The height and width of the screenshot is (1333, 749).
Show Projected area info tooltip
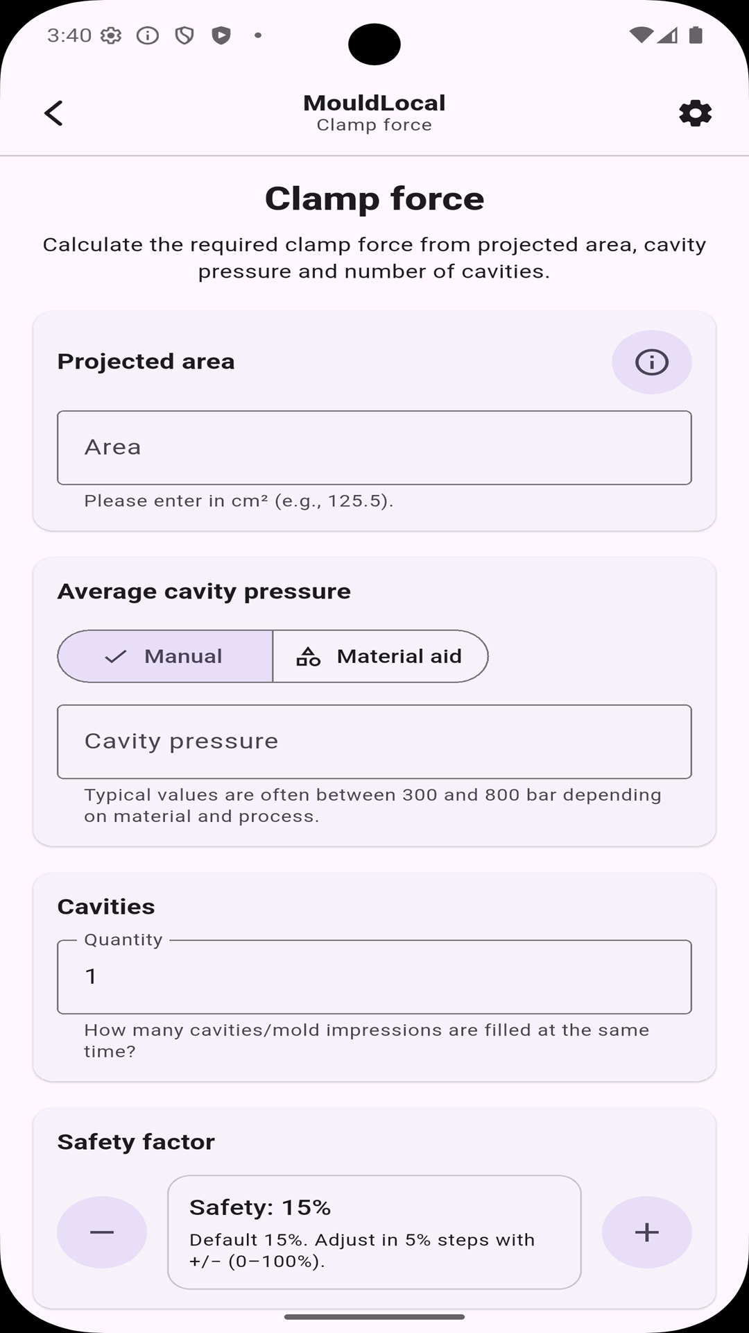651,362
